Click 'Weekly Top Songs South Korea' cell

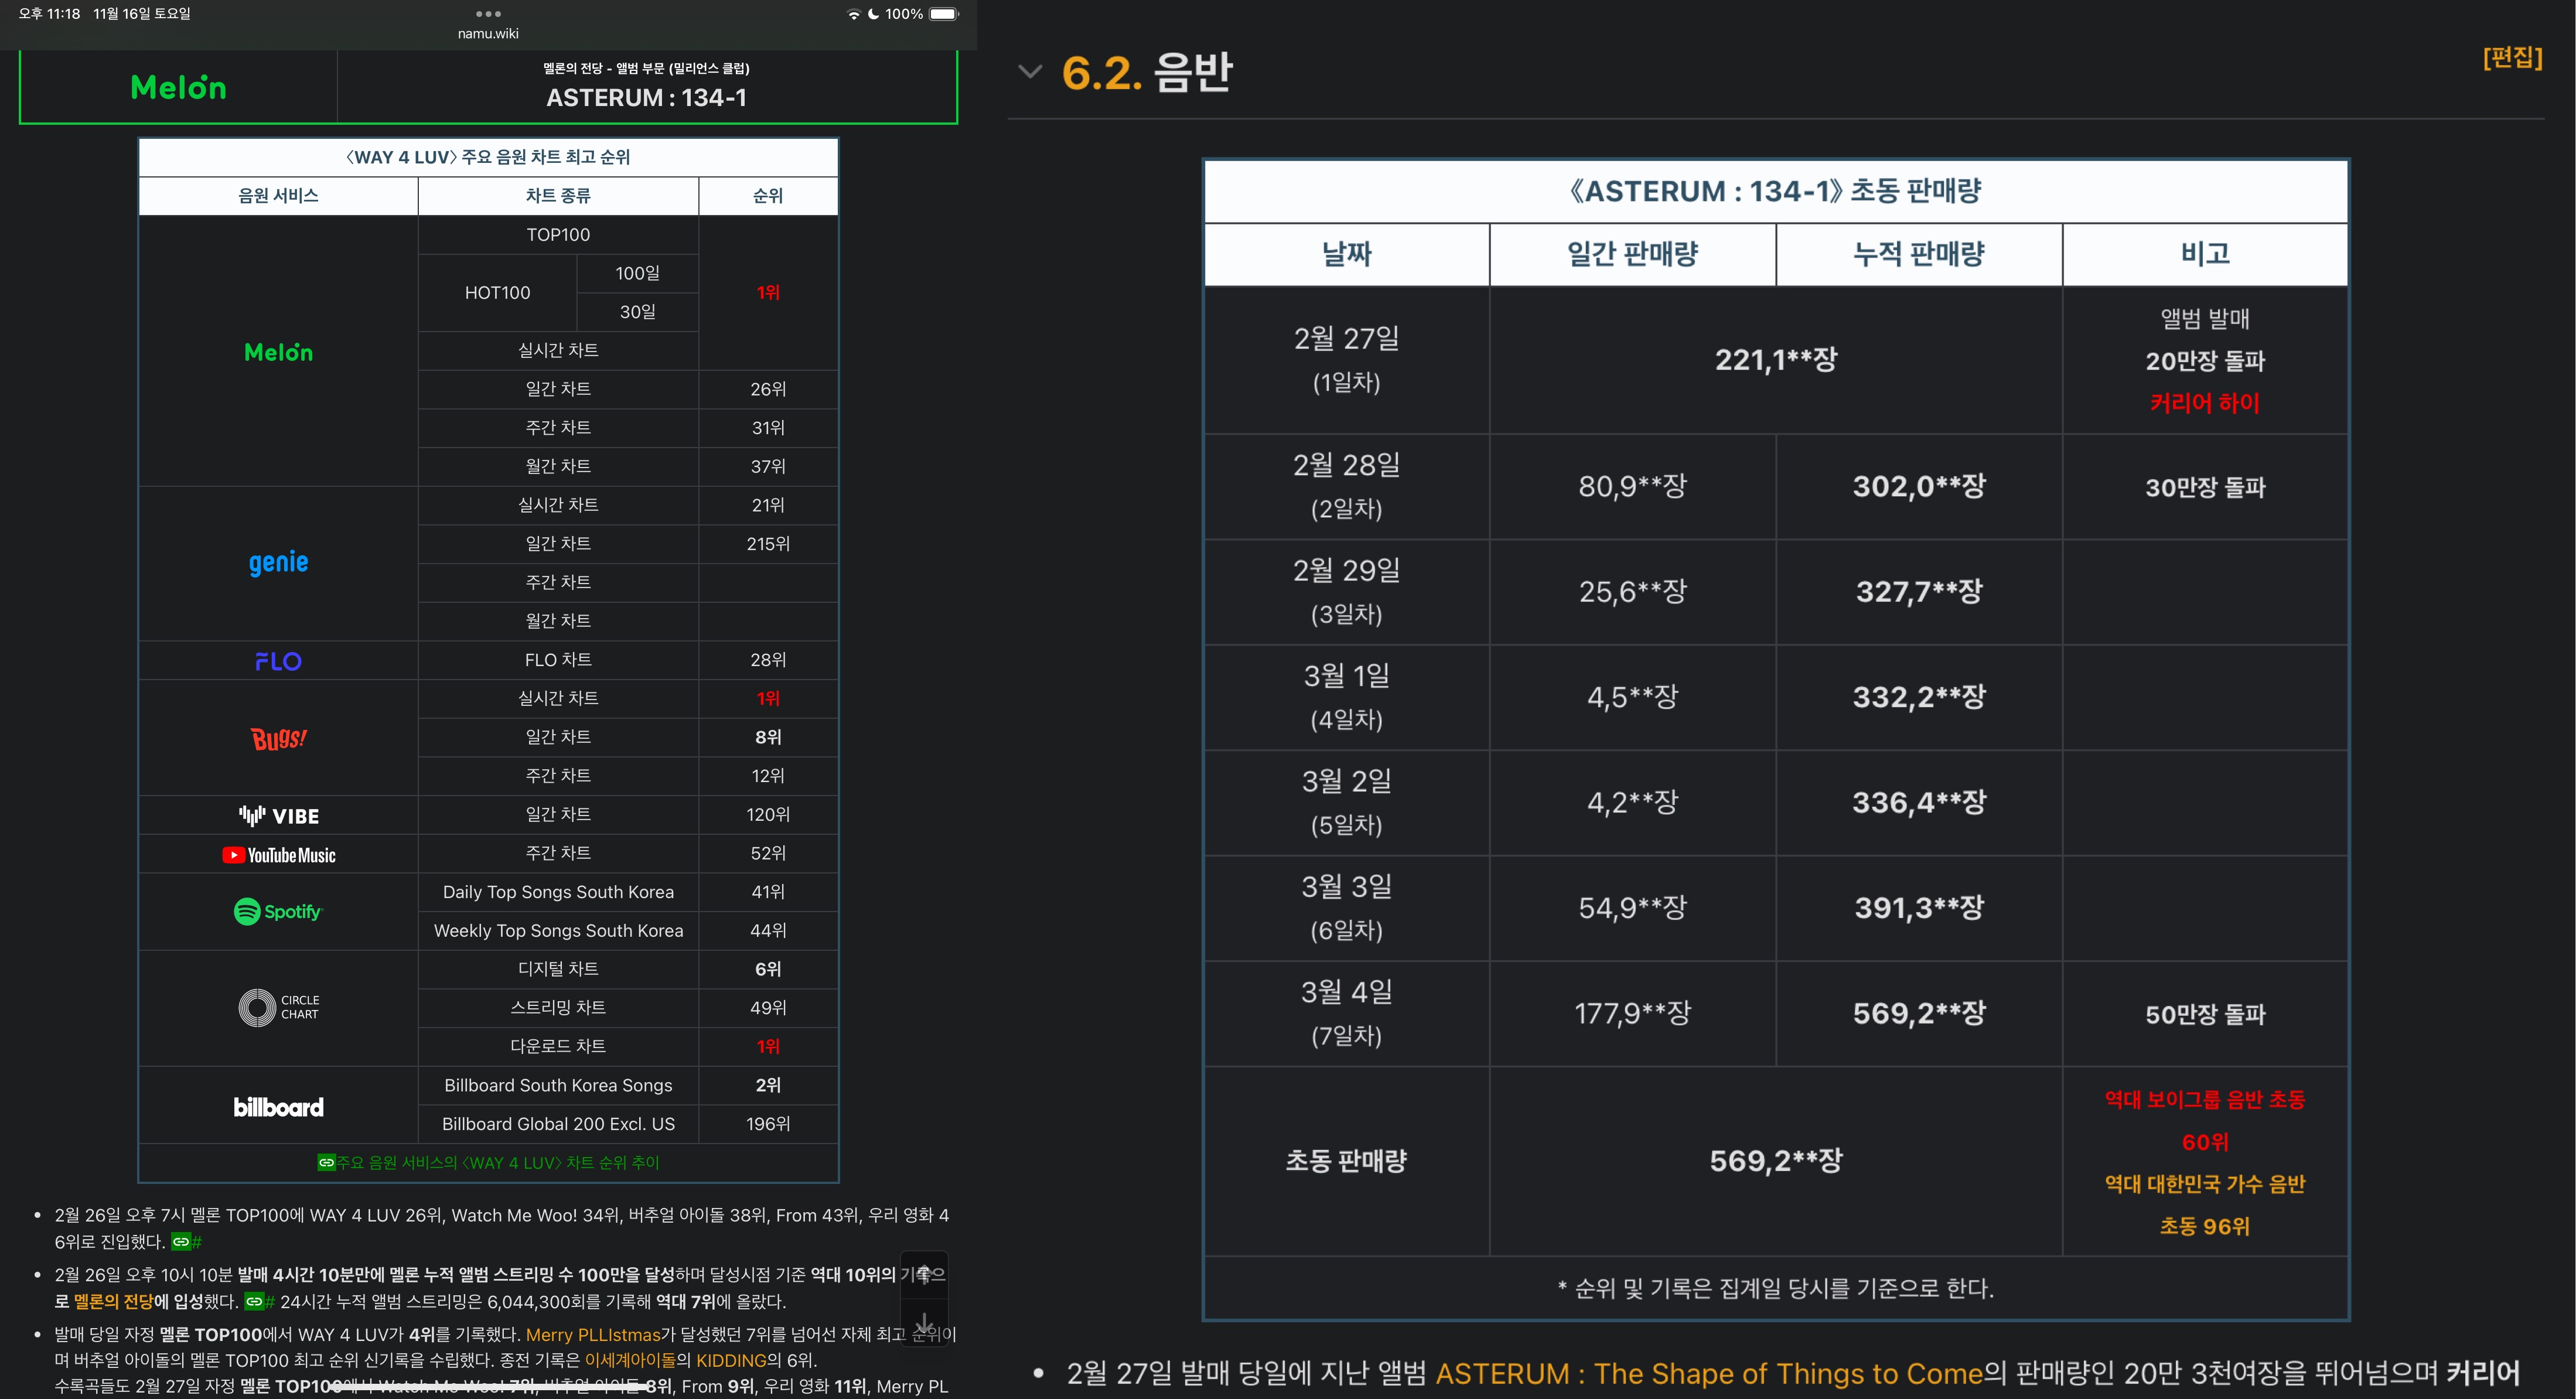click(558, 930)
